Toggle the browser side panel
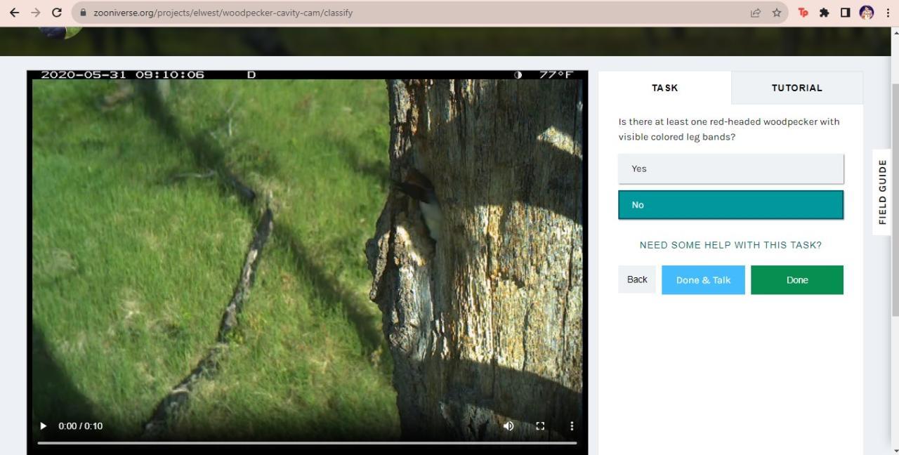 tap(845, 13)
